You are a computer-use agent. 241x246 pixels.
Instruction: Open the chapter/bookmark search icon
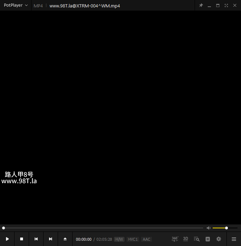[x=197, y=239]
